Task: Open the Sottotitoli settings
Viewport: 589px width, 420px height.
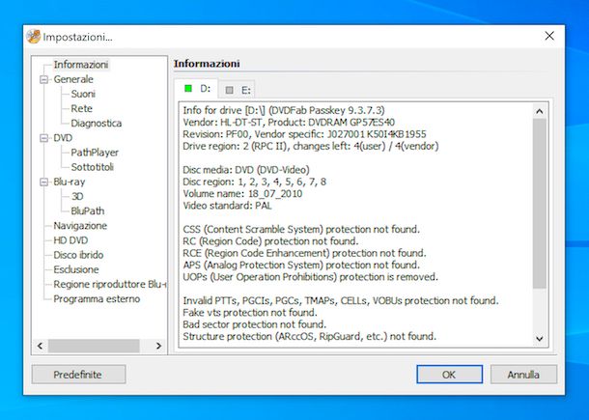Action: pos(92,167)
